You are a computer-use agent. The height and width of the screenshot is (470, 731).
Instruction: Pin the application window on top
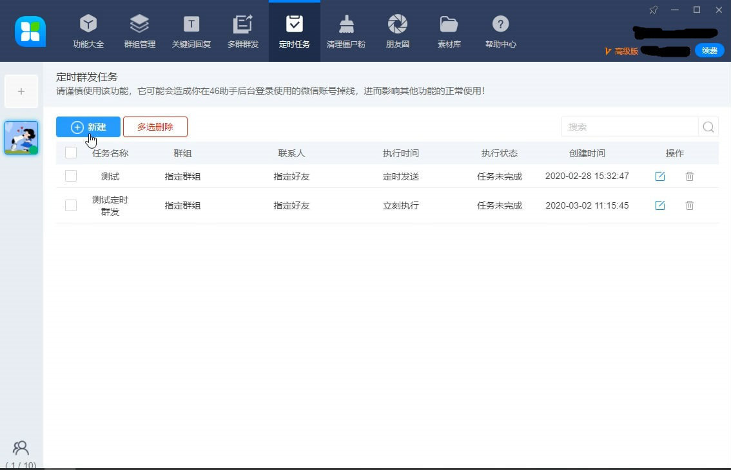point(653,10)
